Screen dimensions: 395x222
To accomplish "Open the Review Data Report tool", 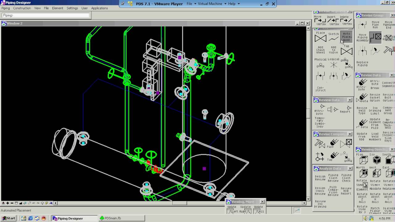I will click(346, 109).
